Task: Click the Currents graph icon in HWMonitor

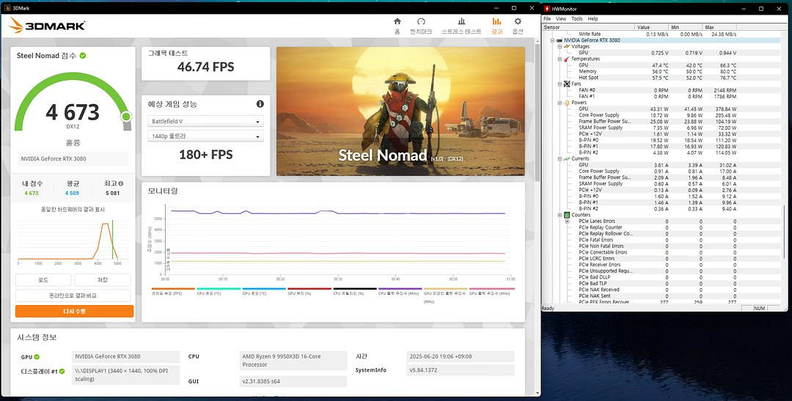Action: point(567,158)
